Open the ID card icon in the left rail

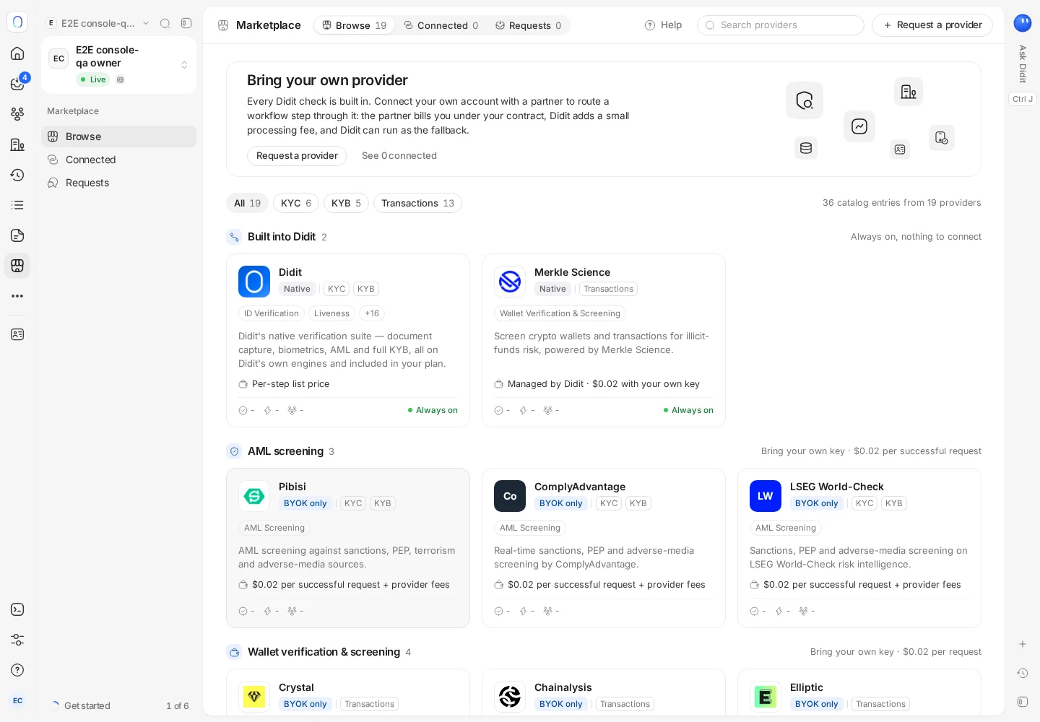click(17, 334)
